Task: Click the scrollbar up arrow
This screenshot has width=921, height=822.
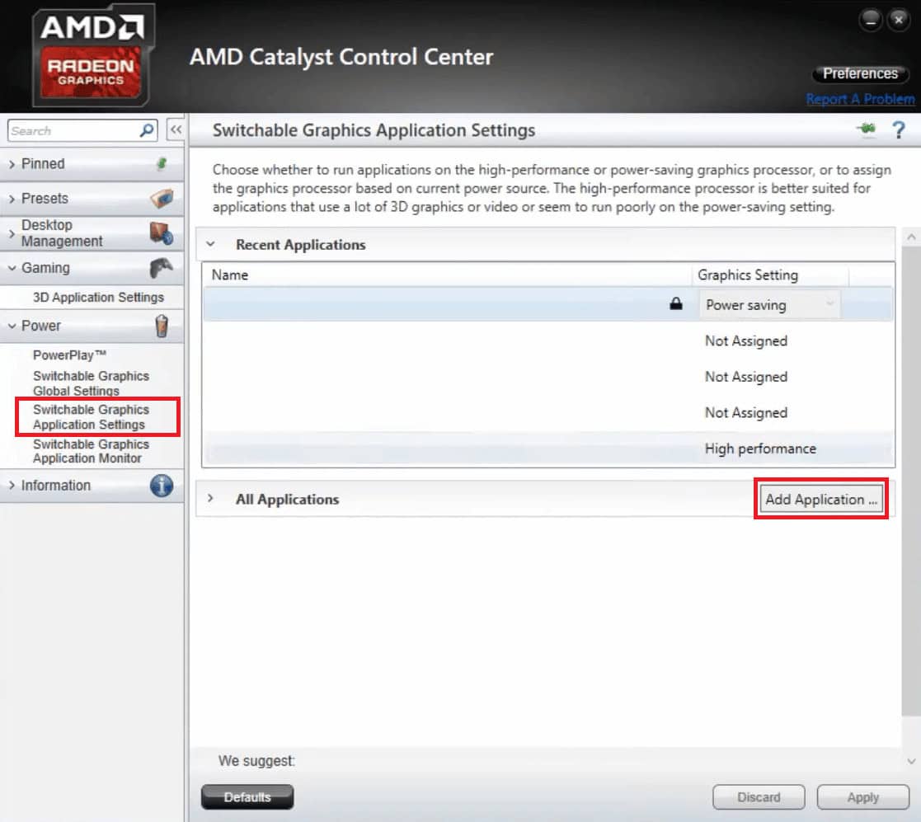Action: click(x=911, y=237)
